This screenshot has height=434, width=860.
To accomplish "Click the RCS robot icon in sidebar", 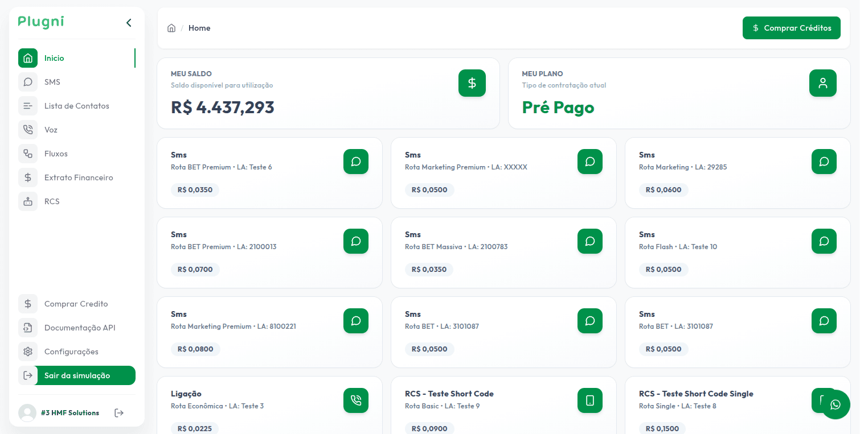I will [28, 201].
